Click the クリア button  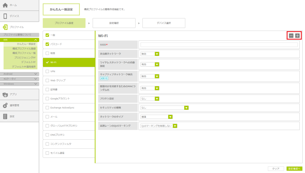click(x=276, y=169)
